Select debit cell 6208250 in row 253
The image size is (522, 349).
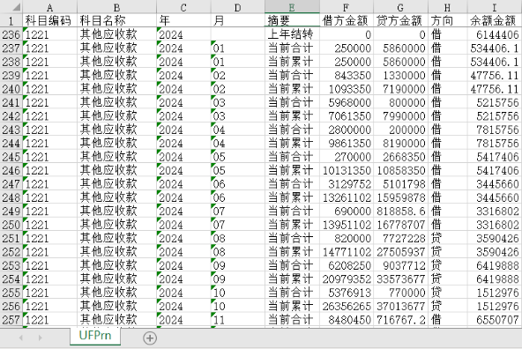tap(347, 265)
